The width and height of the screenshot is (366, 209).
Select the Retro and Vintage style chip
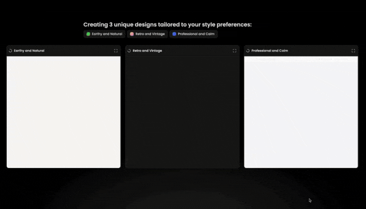(148, 34)
